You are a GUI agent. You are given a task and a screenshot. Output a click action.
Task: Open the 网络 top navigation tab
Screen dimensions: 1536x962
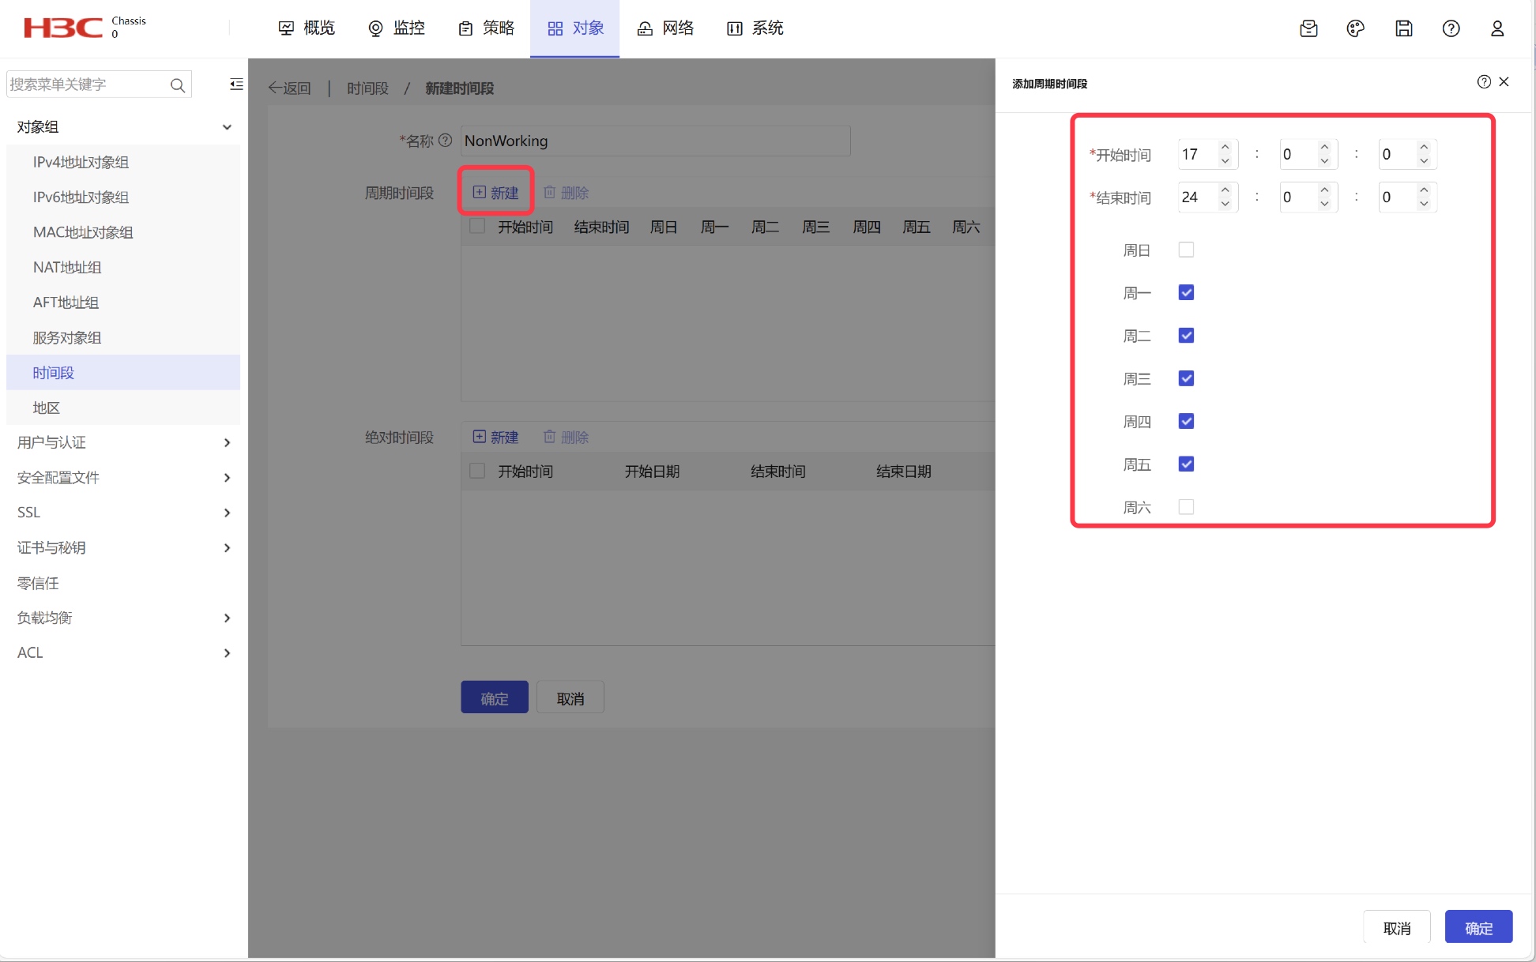(x=665, y=28)
